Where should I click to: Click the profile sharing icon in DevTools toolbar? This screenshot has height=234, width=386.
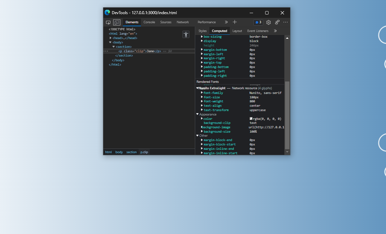pos(277,22)
